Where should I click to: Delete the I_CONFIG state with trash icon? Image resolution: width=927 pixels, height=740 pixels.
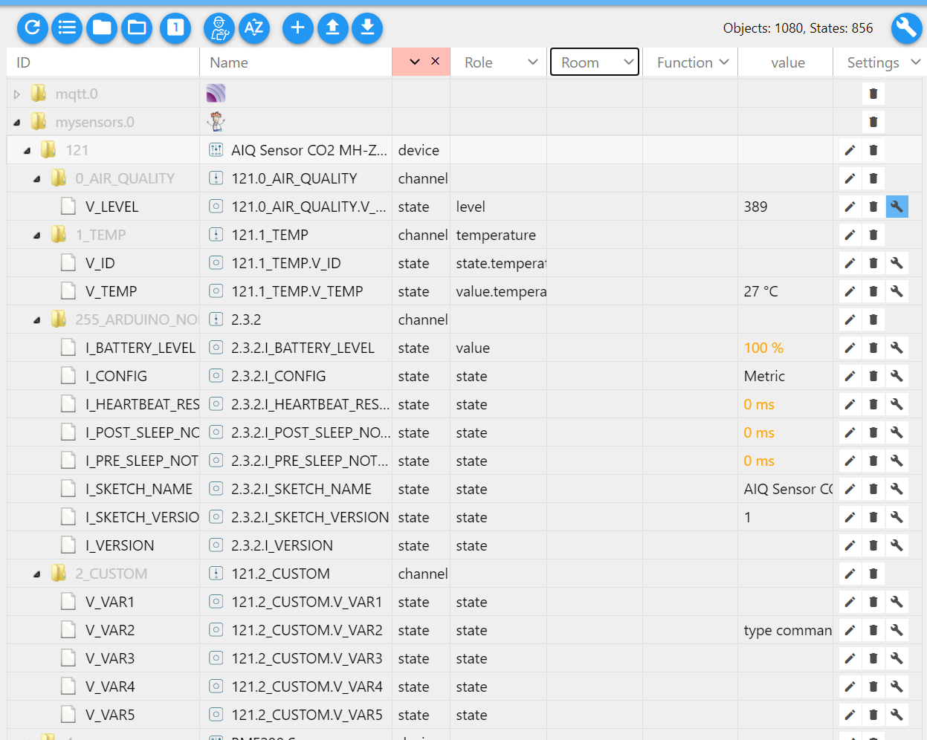point(873,376)
